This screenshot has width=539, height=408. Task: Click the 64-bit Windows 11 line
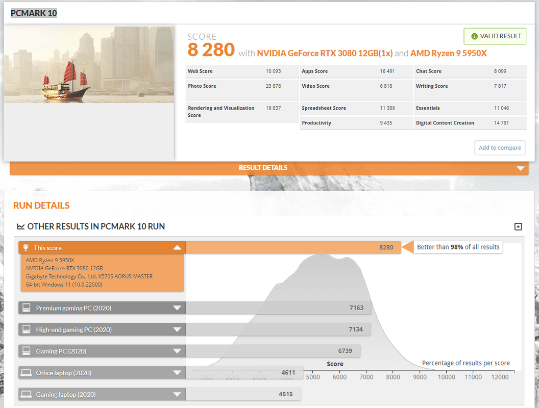click(64, 285)
